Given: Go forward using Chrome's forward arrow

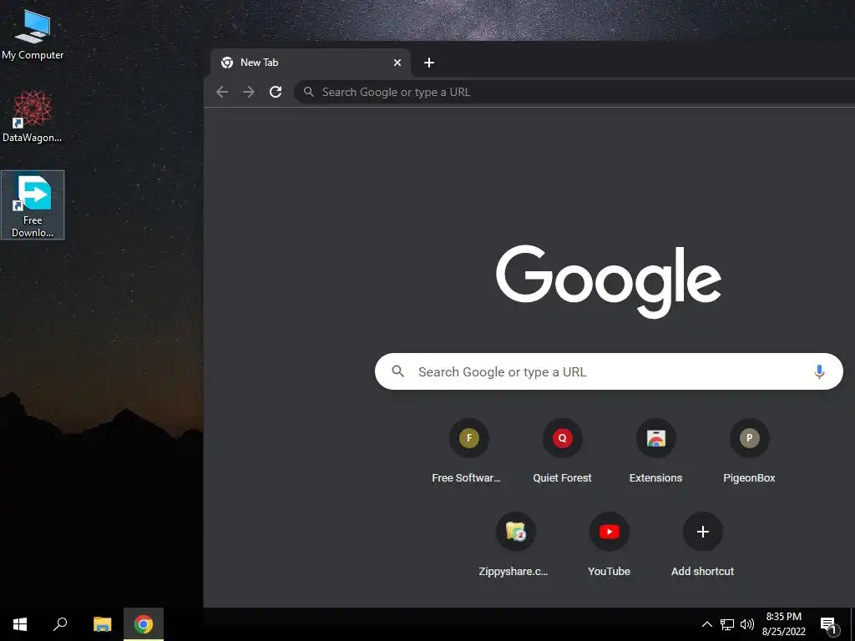Looking at the screenshot, I should click(249, 92).
